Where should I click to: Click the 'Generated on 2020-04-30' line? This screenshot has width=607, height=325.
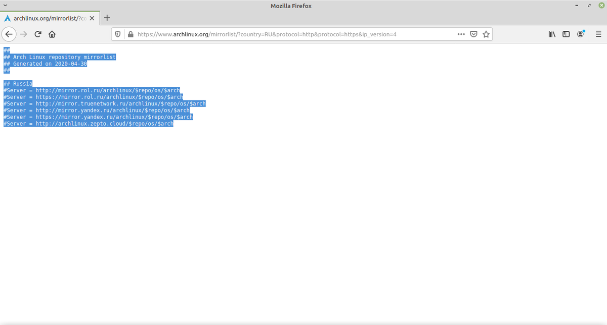pos(46,64)
